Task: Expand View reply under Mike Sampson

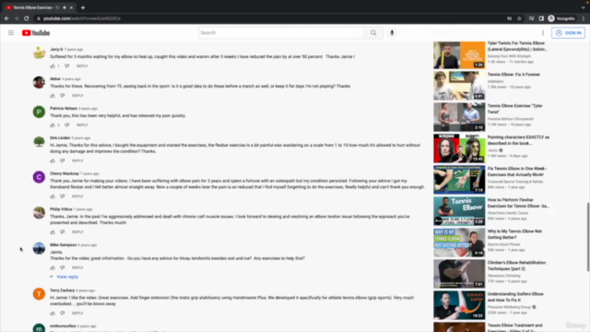Action: 65,277
